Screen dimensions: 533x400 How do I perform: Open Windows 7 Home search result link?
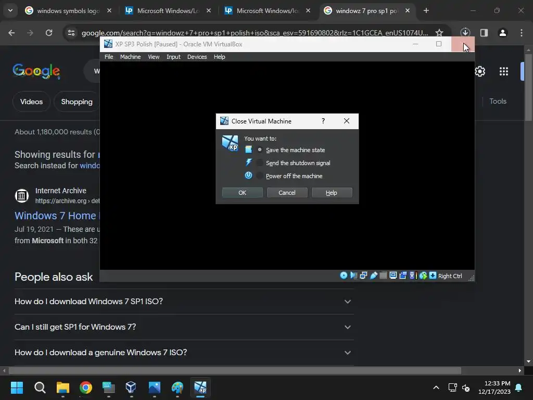pos(57,216)
